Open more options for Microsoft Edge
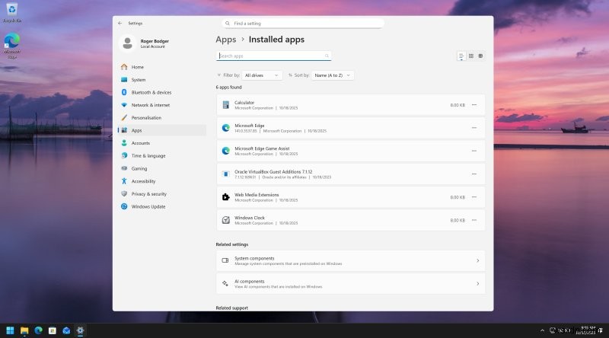Image resolution: width=609 pixels, height=338 pixels. 474,128
